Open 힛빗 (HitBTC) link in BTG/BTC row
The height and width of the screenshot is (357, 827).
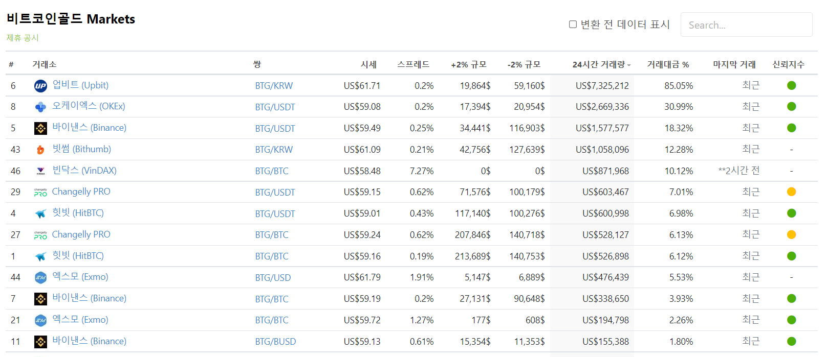point(78,255)
